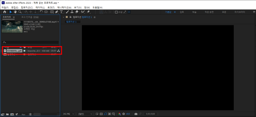This screenshot has height=117, width=256.
Task: Toggle the transparency grid in the viewer
Action: [101, 114]
